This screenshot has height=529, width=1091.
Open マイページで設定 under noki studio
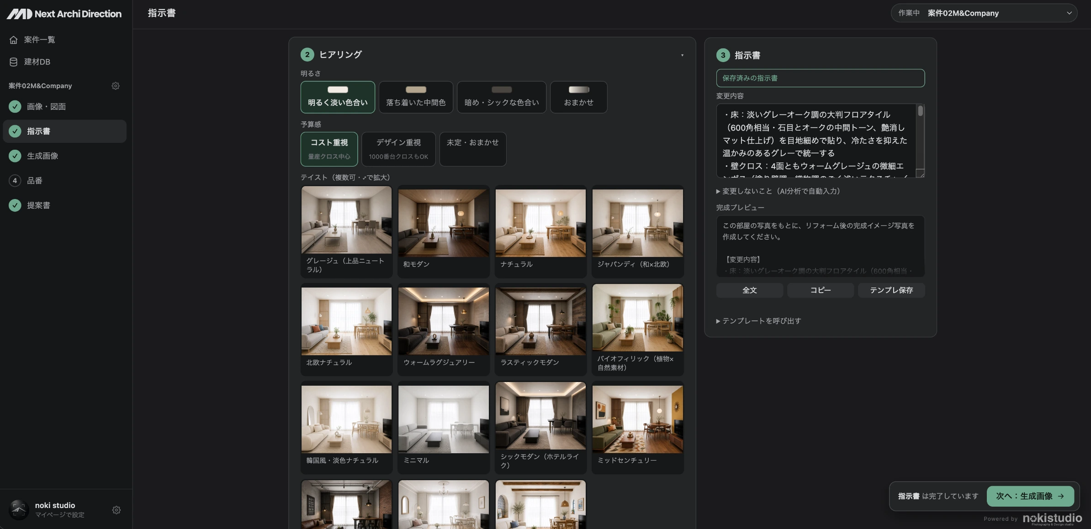coord(60,515)
